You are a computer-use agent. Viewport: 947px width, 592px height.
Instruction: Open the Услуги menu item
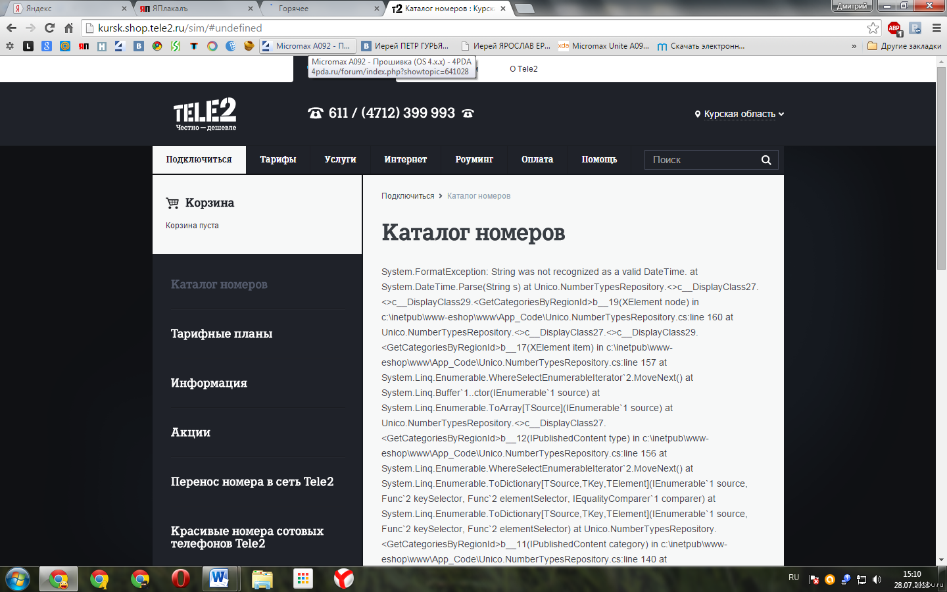[340, 160]
